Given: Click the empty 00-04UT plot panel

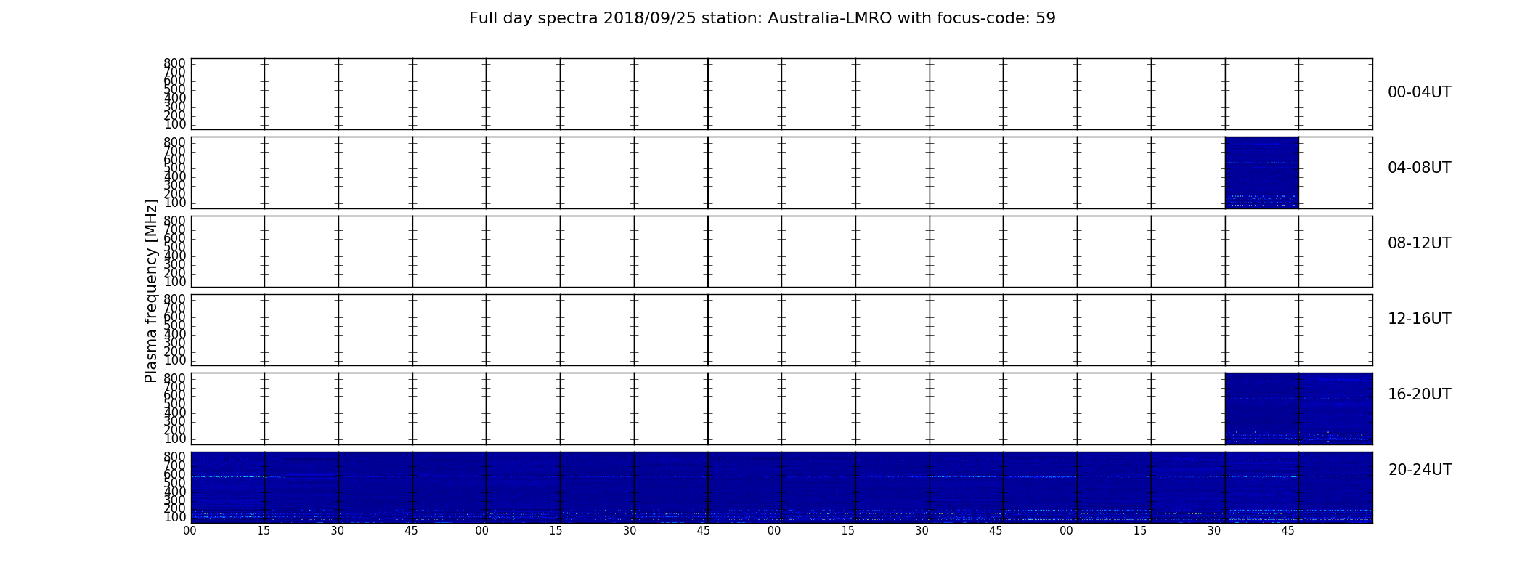Looking at the screenshot, I should [x=781, y=94].
